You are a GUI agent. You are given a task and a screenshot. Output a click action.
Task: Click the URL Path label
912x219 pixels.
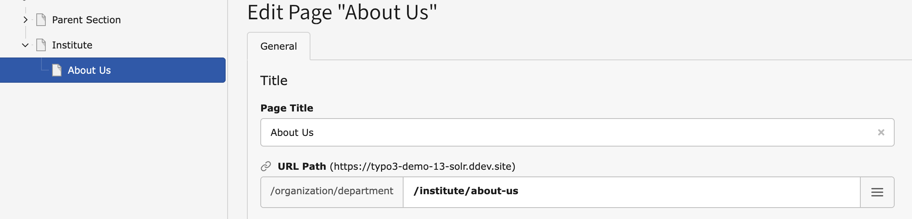point(302,167)
